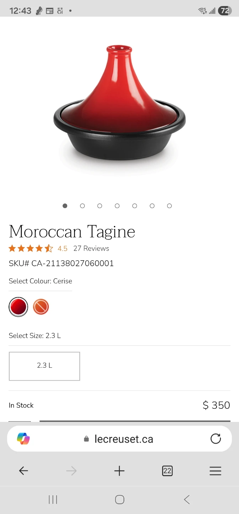Tap the Android system back chevron

[187, 499]
